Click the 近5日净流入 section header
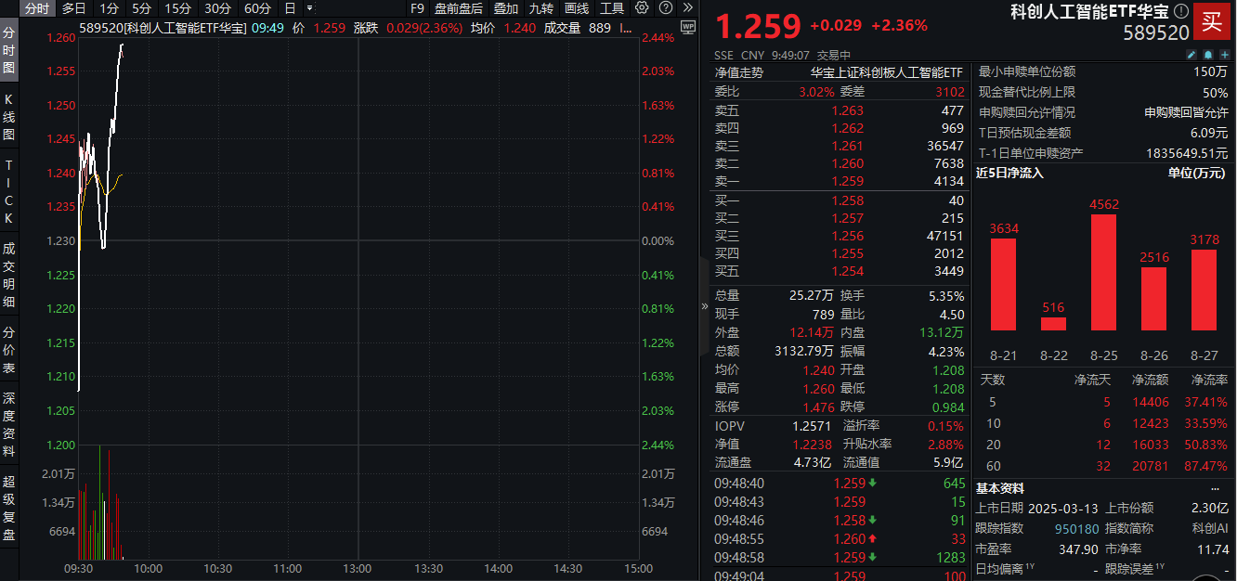1237x581 pixels. coord(1009,173)
